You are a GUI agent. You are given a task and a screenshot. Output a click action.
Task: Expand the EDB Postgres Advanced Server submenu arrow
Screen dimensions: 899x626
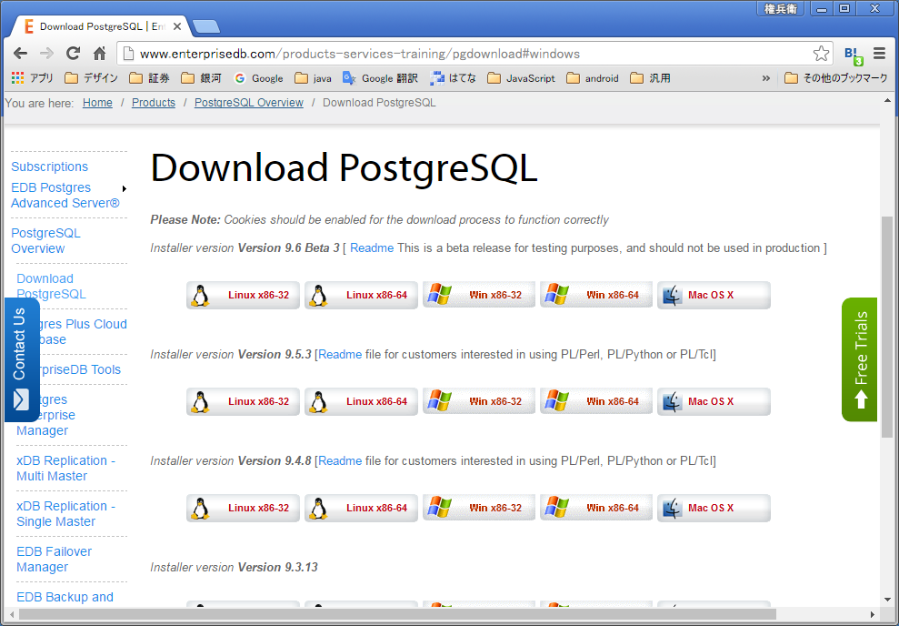click(x=125, y=188)
